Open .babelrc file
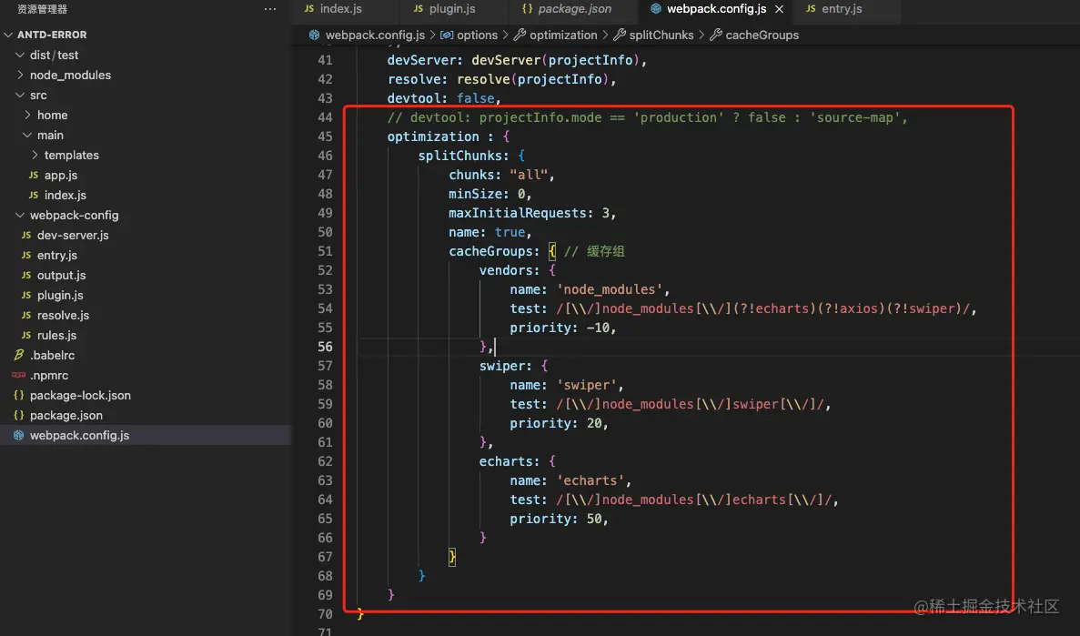 [53, 355]
